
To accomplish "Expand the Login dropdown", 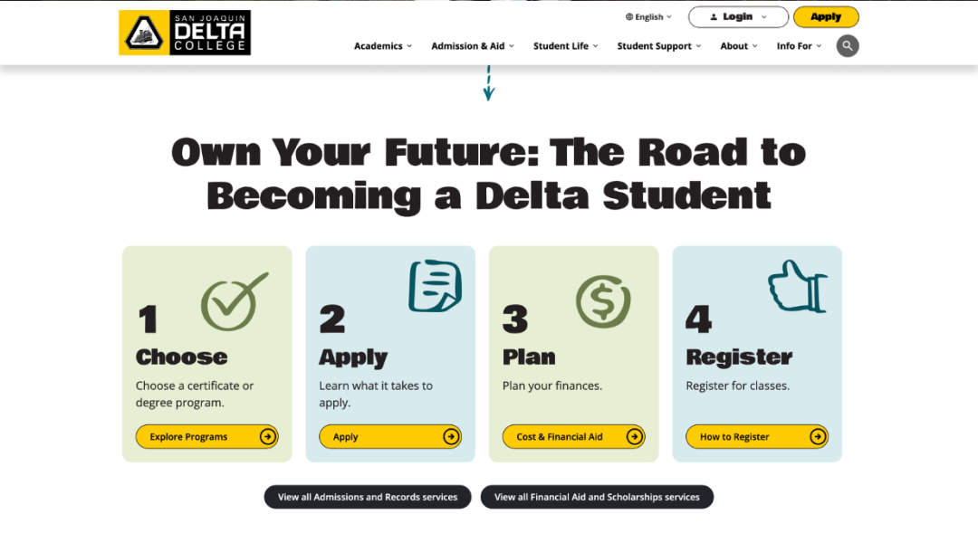I will [738, 17].
